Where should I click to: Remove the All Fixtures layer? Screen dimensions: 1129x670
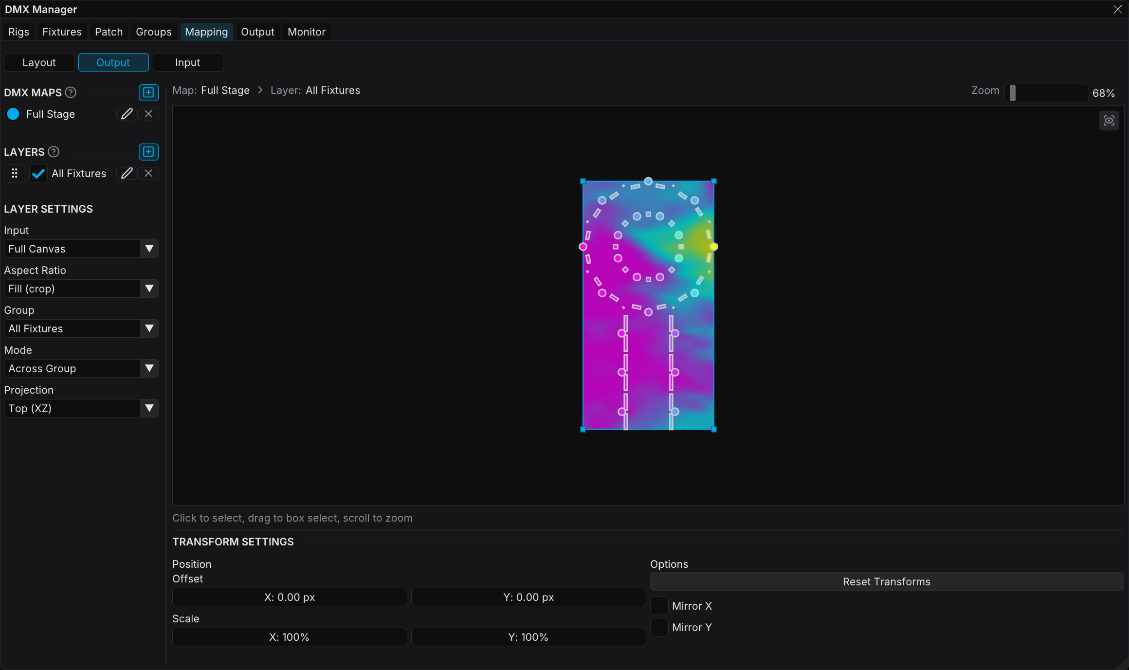click(148, 173)
